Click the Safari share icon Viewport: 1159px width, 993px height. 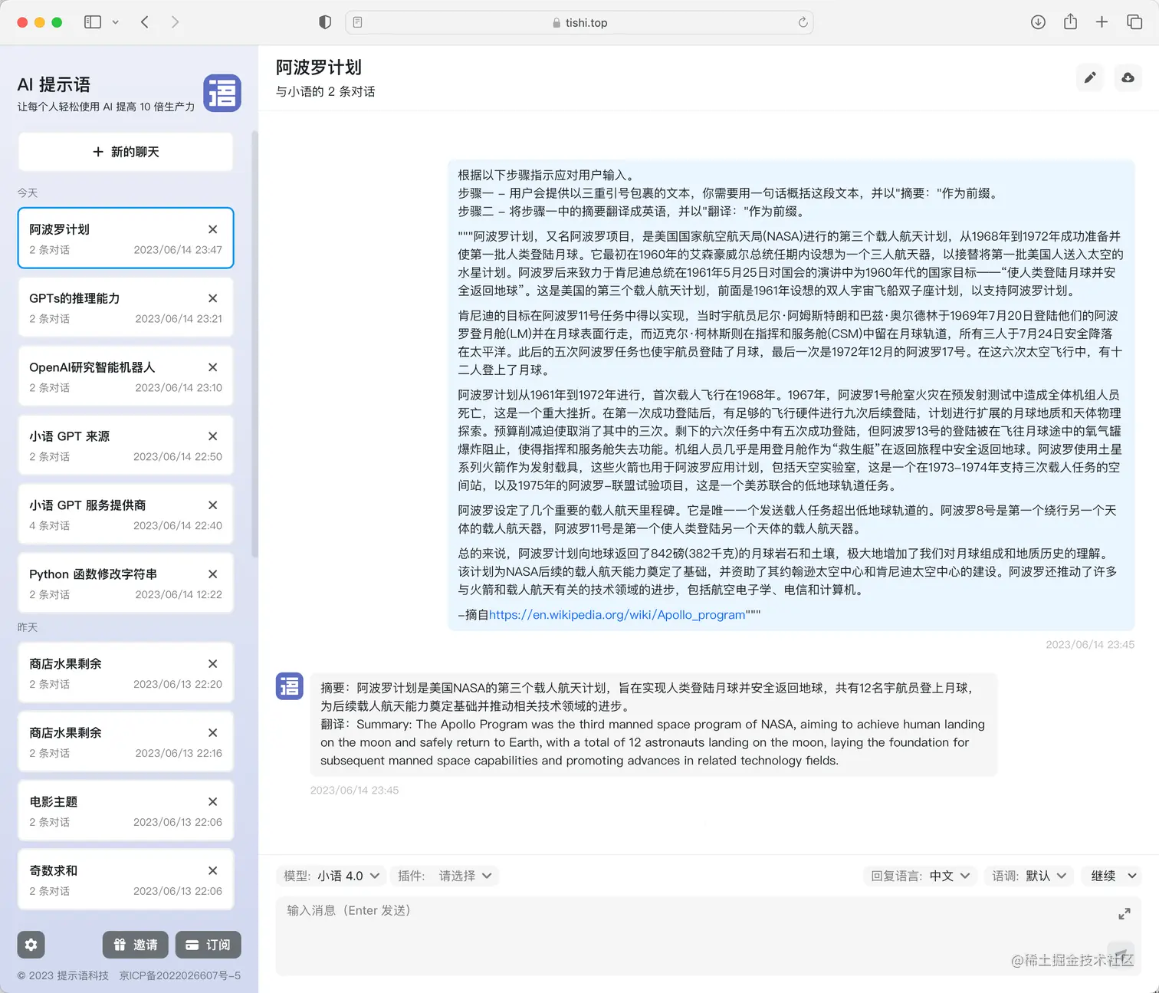[1070, 22]
